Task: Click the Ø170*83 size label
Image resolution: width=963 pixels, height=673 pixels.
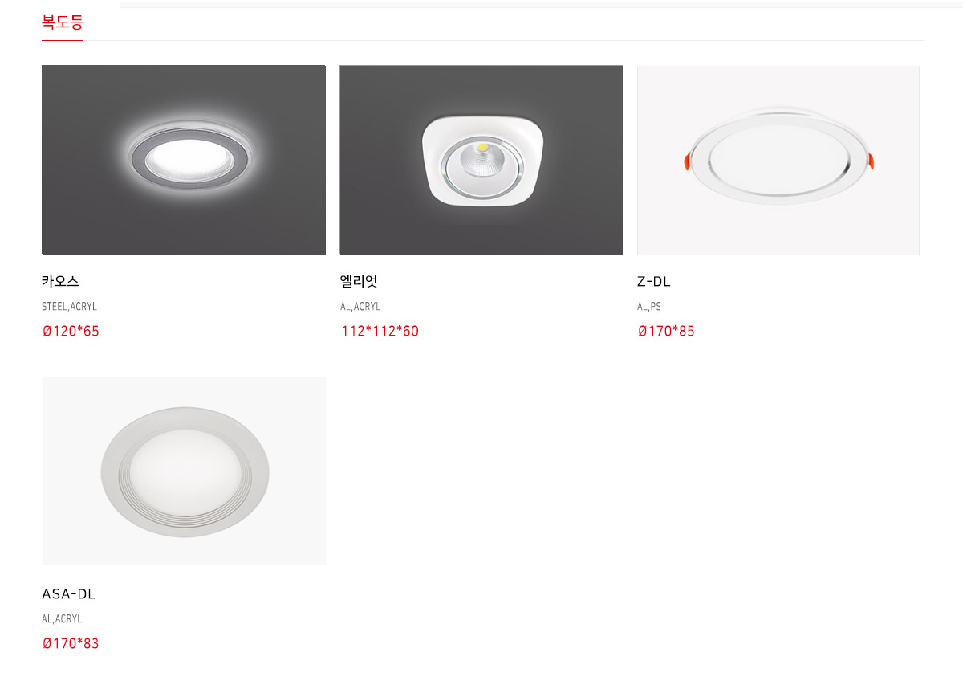Action: click(x=71, y=643)
